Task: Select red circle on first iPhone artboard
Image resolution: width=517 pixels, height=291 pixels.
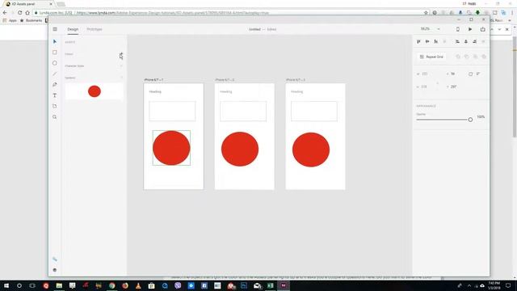Action: click(x=171, y=148)
